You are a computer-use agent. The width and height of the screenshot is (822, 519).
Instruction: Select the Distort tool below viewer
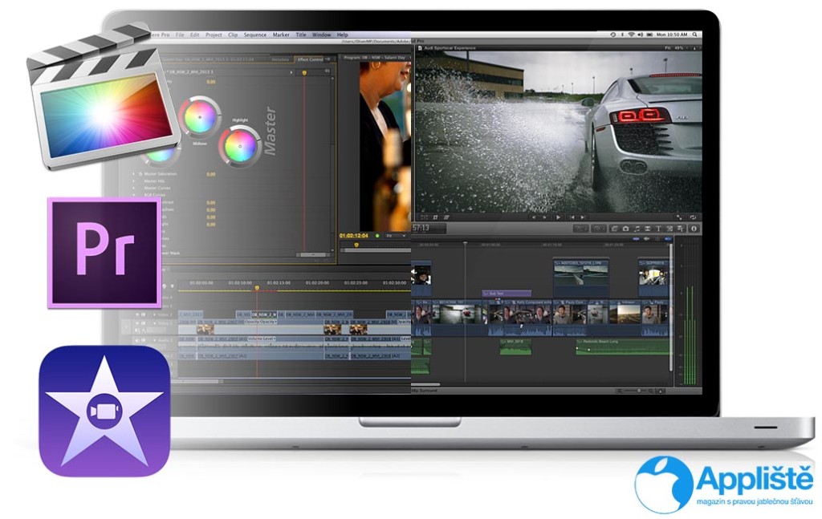(x=446, y=217)
